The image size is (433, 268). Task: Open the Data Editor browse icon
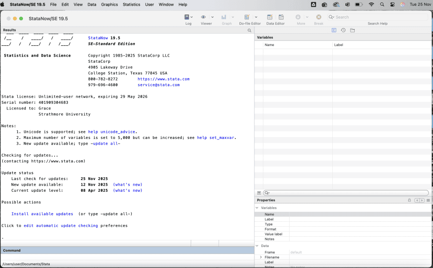tap(281, 17)
